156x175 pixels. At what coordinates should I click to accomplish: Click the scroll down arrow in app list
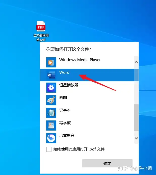click(136, 138)
